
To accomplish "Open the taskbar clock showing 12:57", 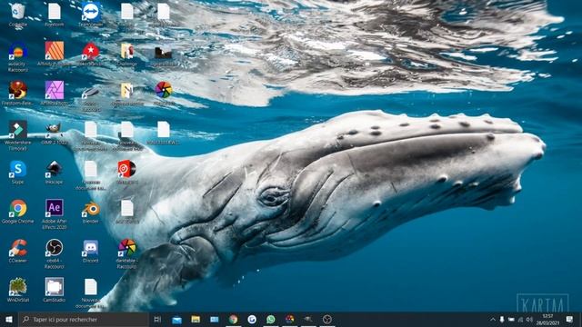I will [547, 319].
